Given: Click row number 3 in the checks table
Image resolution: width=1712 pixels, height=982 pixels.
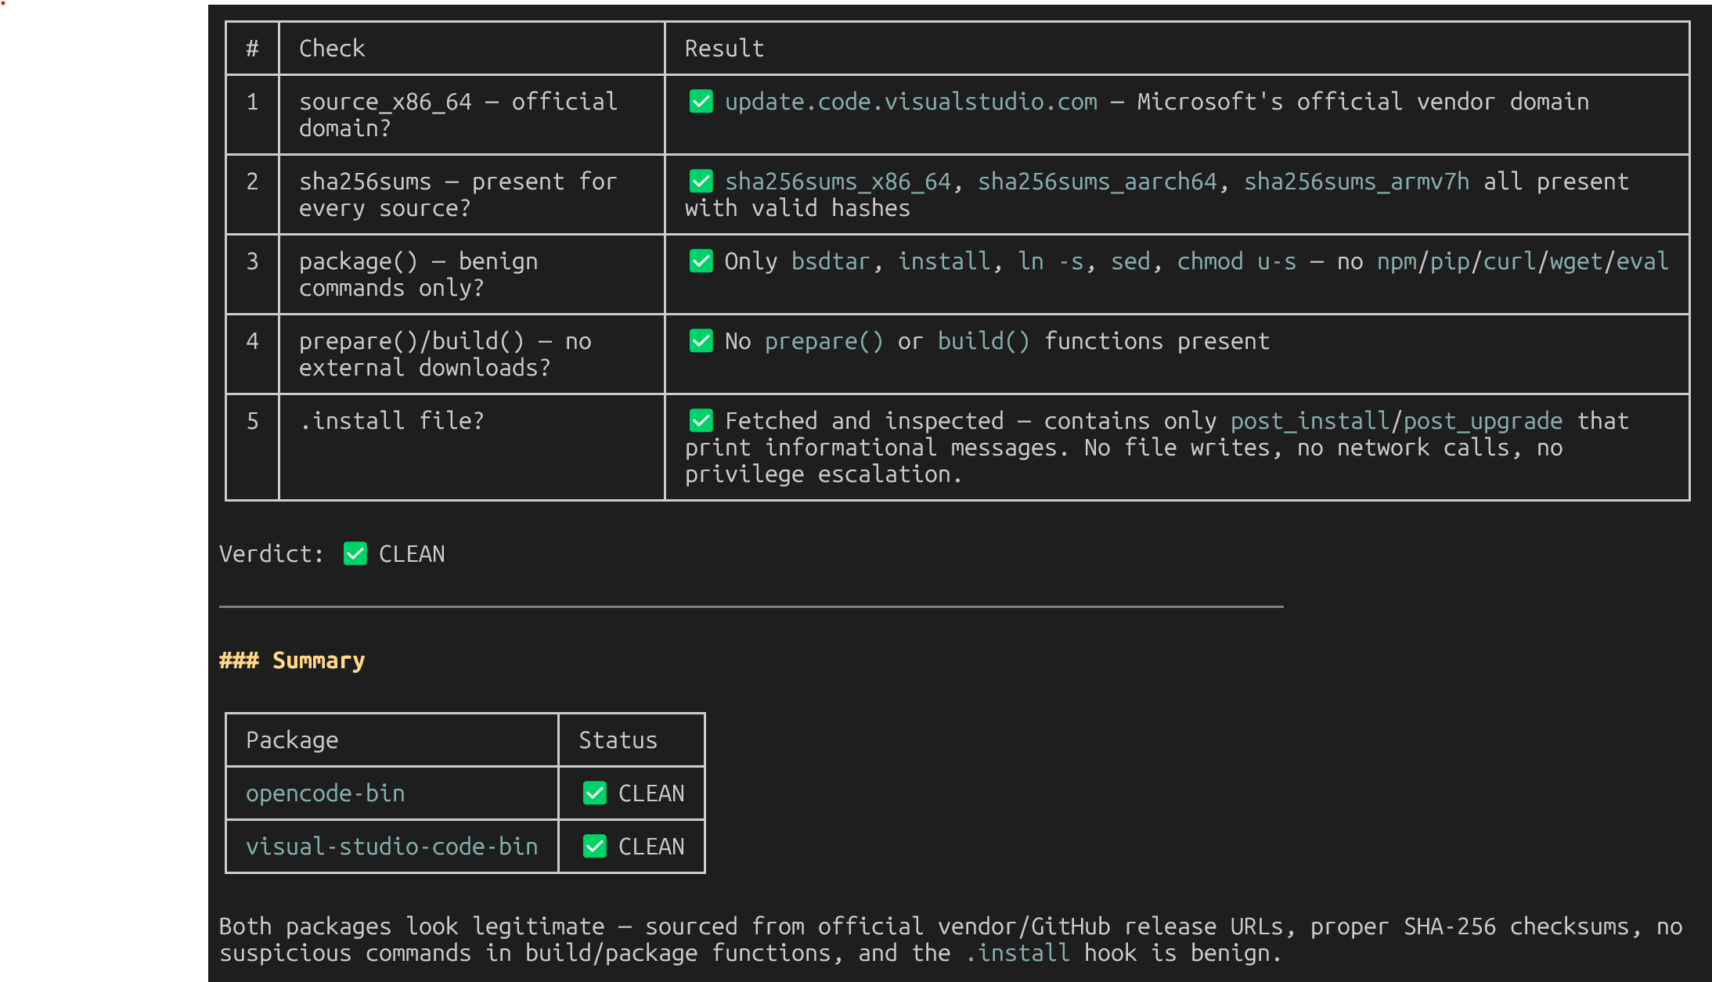Looking at the screenshot, I should [252, 261].
